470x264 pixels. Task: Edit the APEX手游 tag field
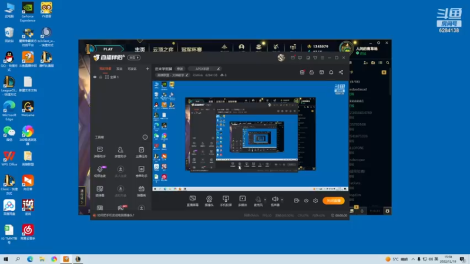[x=204, y=69]
